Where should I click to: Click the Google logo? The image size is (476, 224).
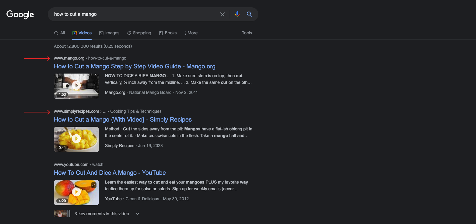coord(20,14)
